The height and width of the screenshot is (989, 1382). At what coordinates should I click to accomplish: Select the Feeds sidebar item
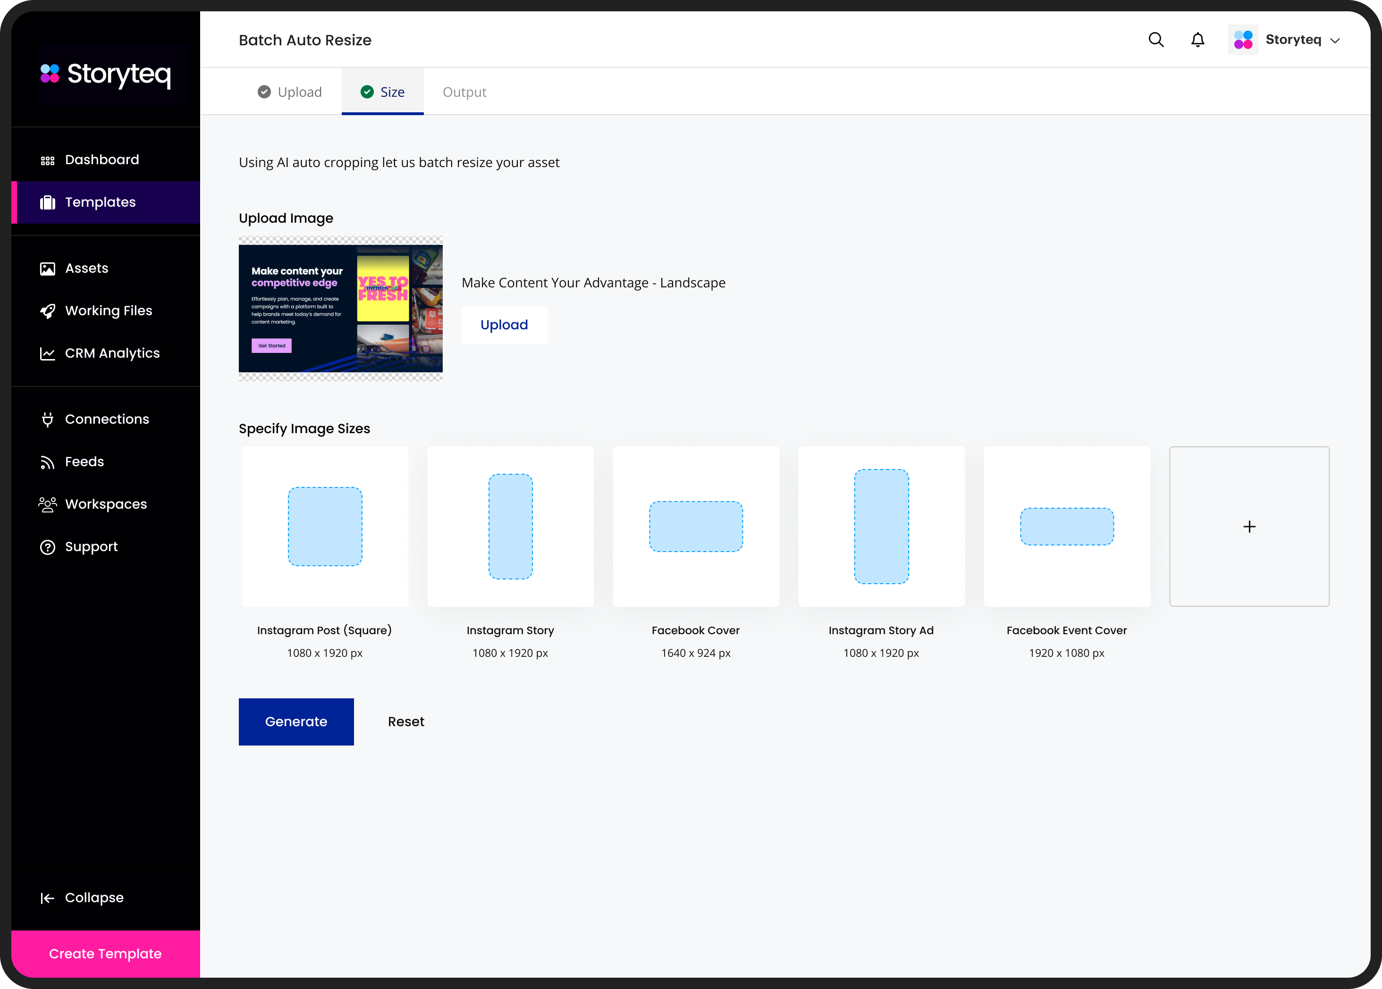tap(84, 461)
